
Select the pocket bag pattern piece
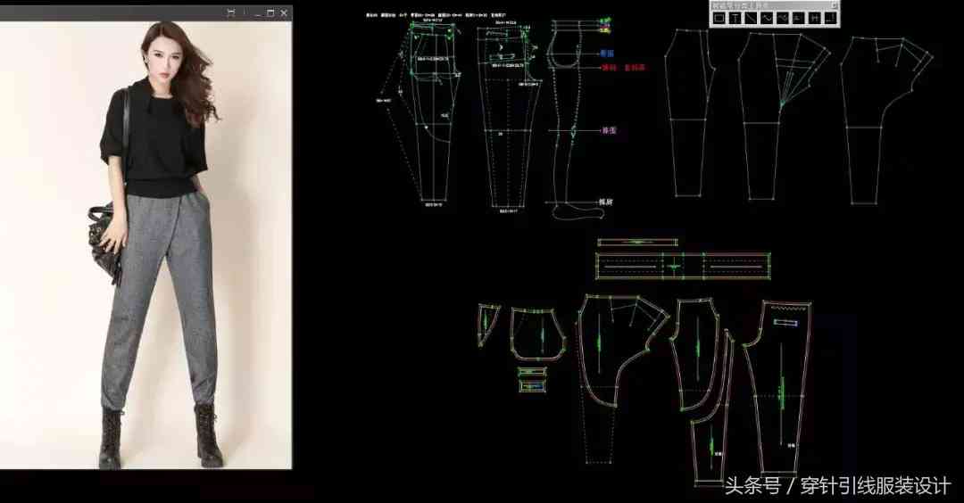(x=536, y=334)
